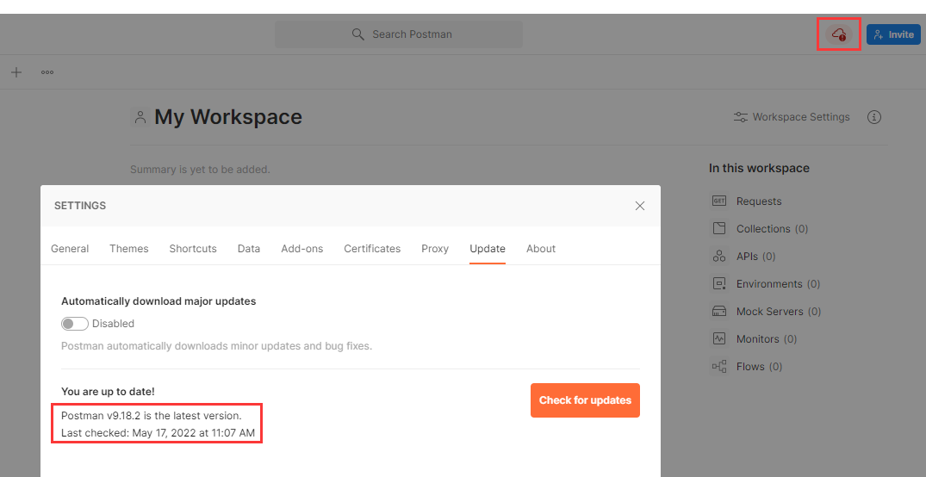The height and width of the screenshot is (477, 926).
Task: Open the Themes settings tab
Action: [x=129, y=249]
